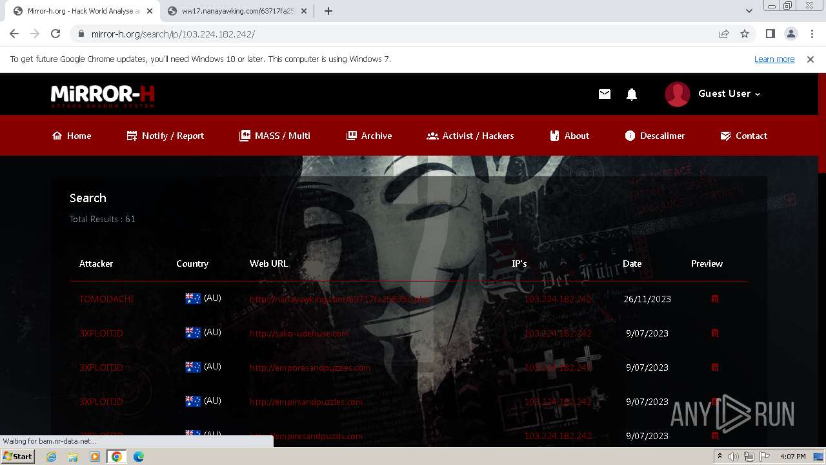Open the empirsandpuzzles.com URL link

pos(306,402)
